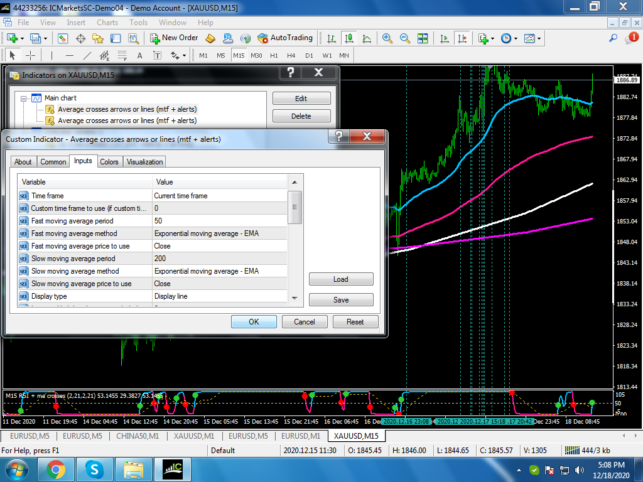This screenshot has height=482, width=643.
Task: Click the tile windows icon
Action: (x=423, y=38)
